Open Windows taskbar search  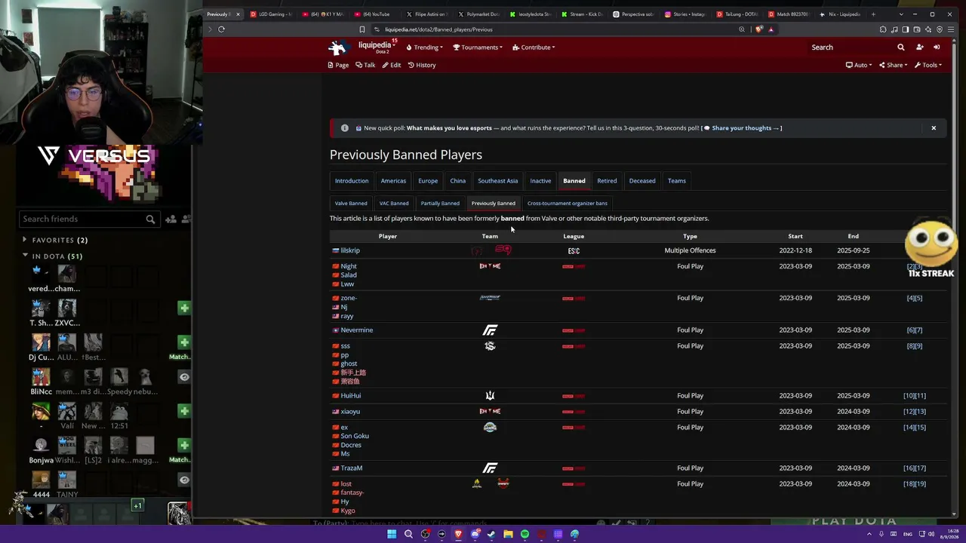408,534
